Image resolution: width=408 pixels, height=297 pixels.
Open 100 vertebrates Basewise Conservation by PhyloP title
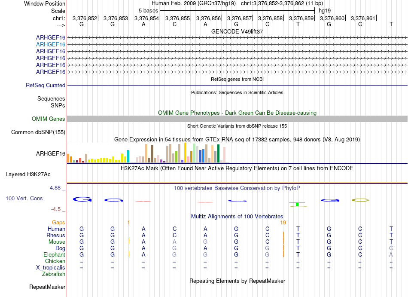tap(237, 188)
